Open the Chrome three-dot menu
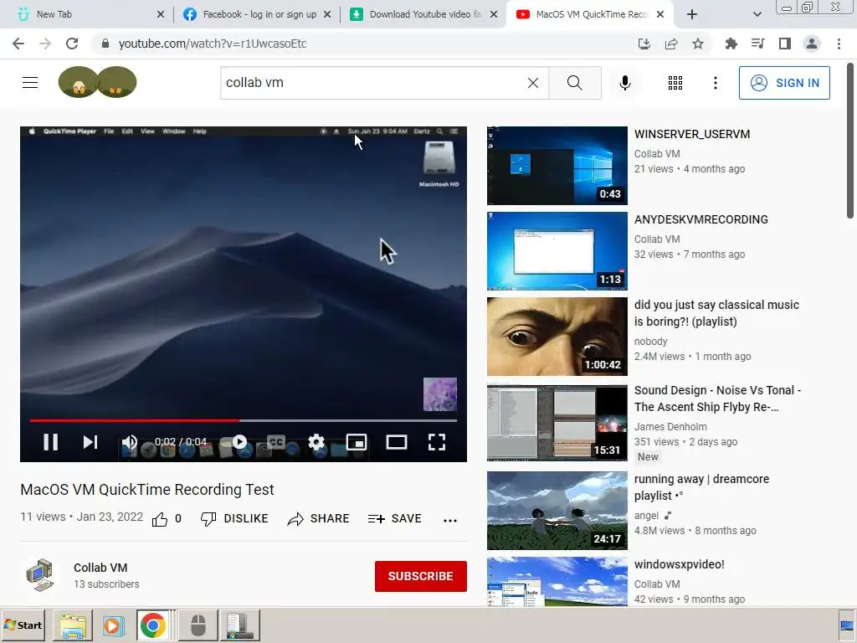The height and width of the screenshot is (643, 857). pos(839,44)
